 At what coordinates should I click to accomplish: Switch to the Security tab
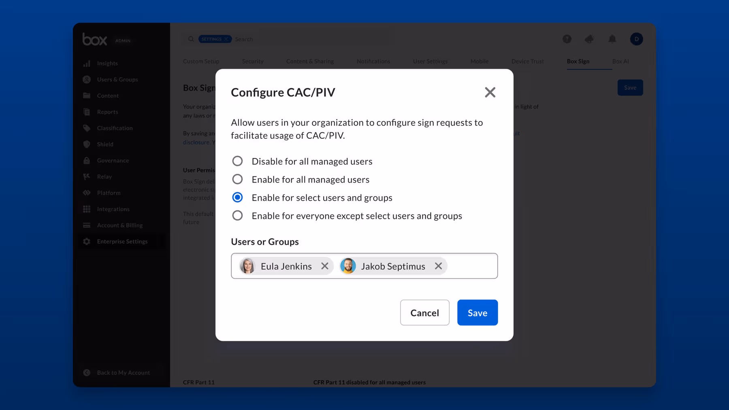click(x=253, y=61)
